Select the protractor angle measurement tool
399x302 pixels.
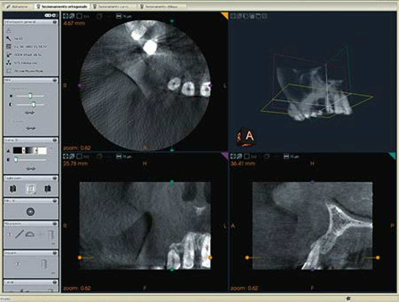coord(30,234)
